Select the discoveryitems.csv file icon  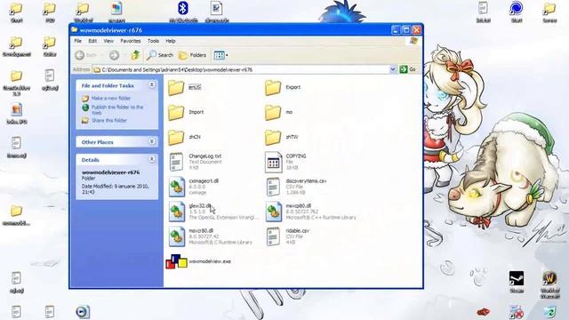pyautogui.click(x=273, y=187)
